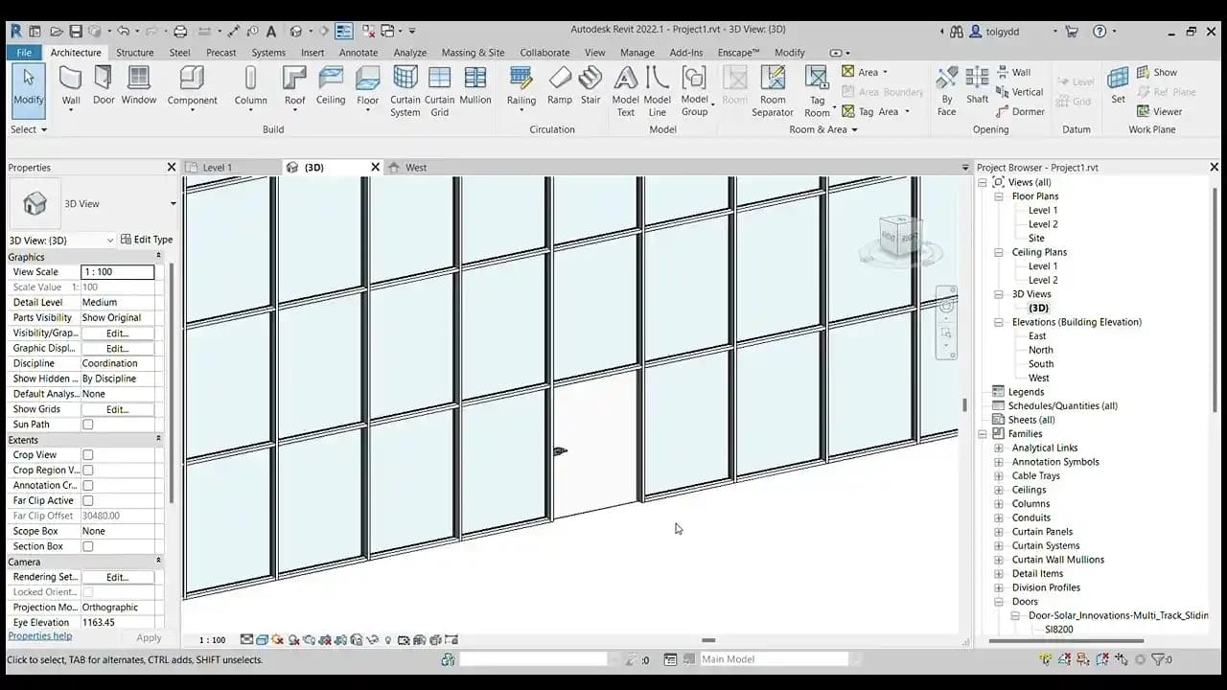Choose the Mullion tool

pyautogui.click(x=475, y=84)
